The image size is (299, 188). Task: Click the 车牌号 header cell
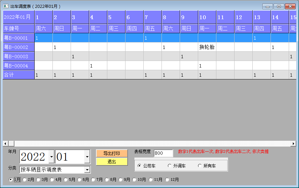19,28
